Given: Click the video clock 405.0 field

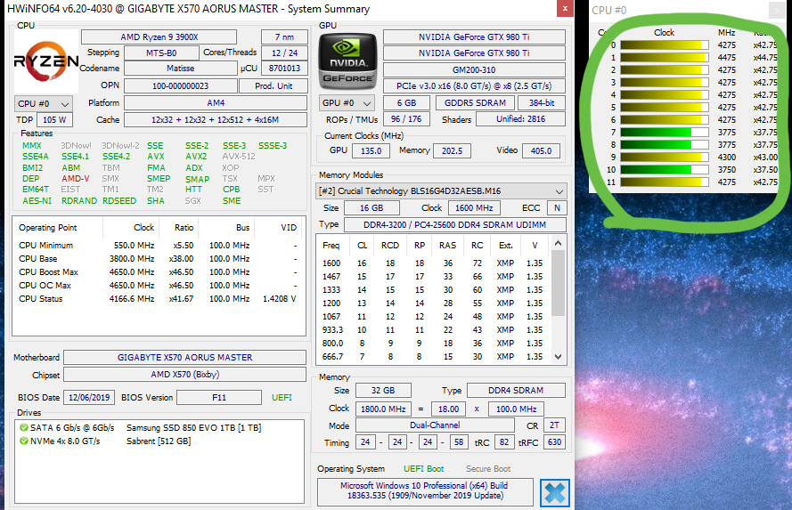Looking at the screenshot, I should [541, 150].
